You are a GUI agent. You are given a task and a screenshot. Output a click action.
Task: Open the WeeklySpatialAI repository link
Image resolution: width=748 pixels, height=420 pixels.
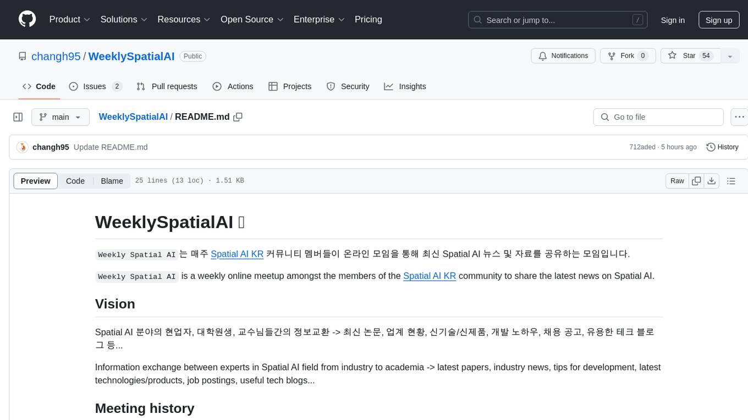[x=131, y=56]
